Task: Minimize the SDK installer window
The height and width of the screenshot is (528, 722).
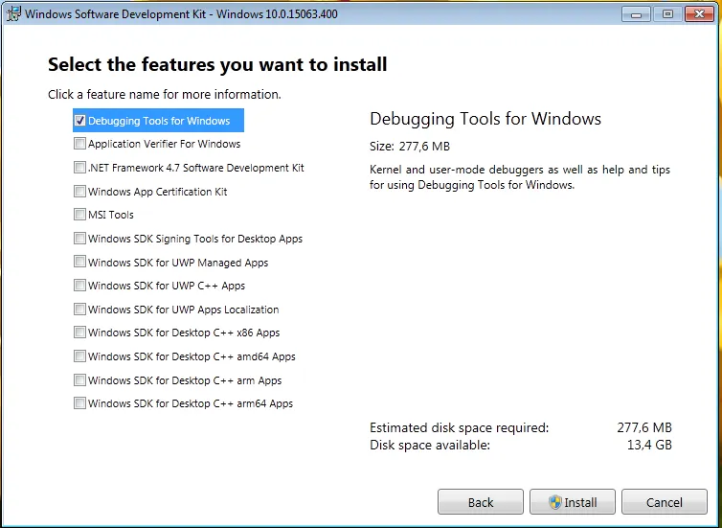Action: click(x=636, y=13)
